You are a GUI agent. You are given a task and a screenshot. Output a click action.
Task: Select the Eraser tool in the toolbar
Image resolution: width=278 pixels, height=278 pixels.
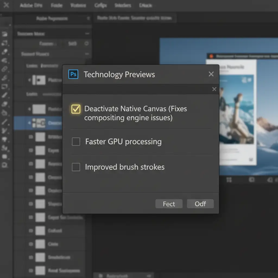[5, 104]
